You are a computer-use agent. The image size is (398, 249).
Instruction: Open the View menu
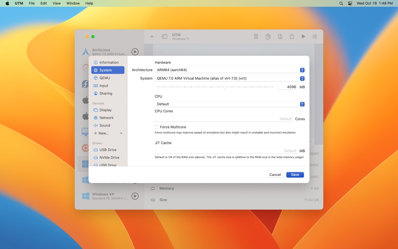57,3
